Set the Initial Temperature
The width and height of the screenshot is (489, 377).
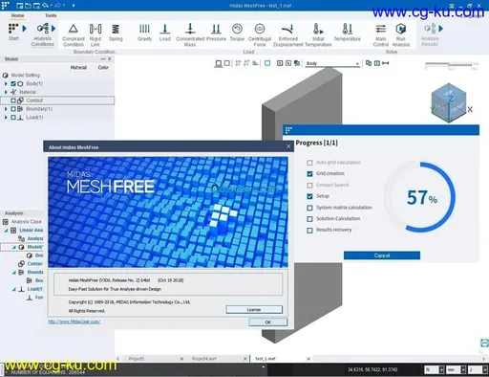click(318, 34)
